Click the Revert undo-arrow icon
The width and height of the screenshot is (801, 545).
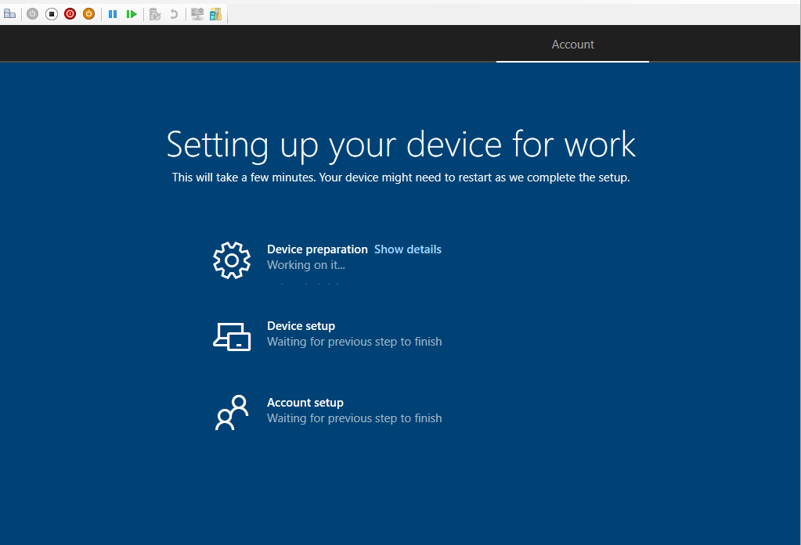tap(174, 14)
